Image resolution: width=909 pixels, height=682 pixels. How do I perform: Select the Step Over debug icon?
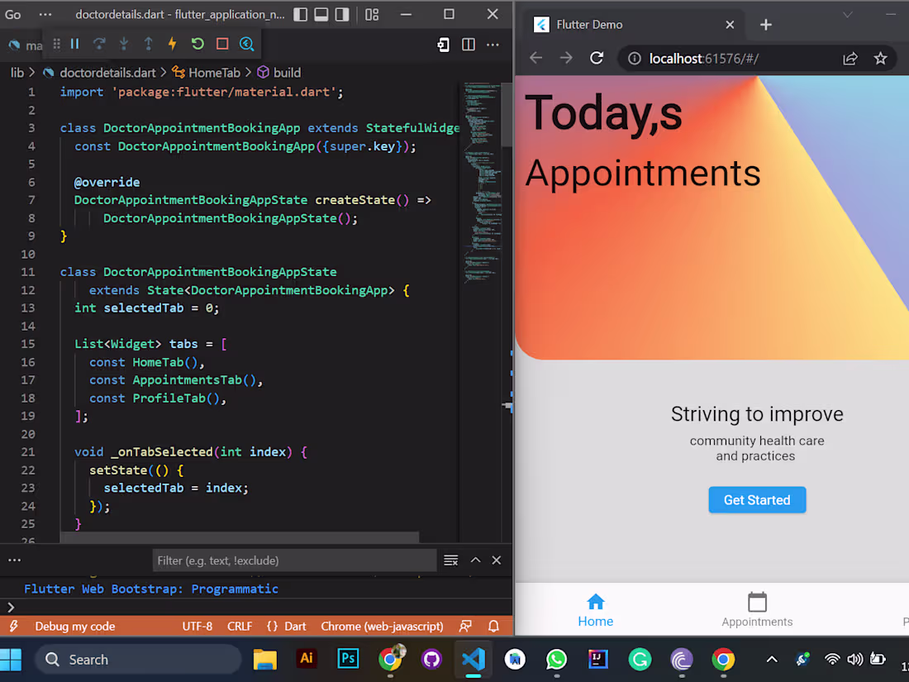click(x=99, y=44)
